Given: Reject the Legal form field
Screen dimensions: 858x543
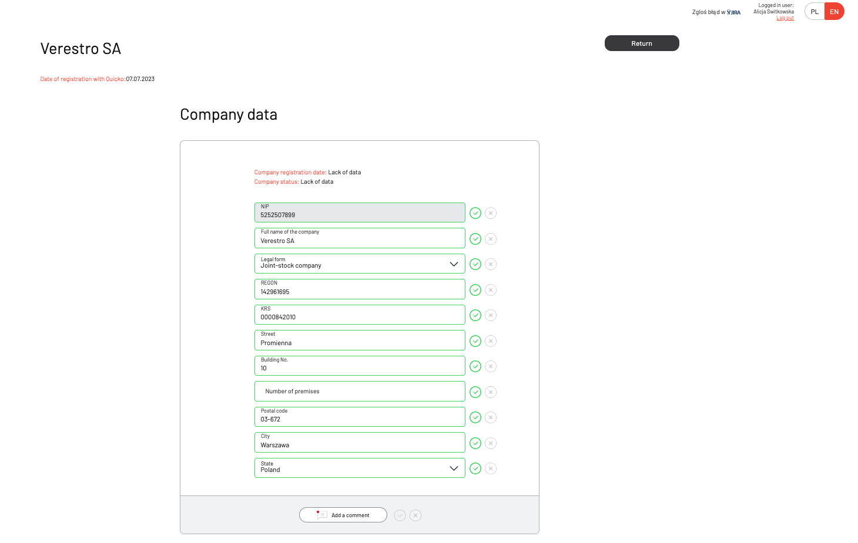Looking at the screenshot, I should [491, 264].
